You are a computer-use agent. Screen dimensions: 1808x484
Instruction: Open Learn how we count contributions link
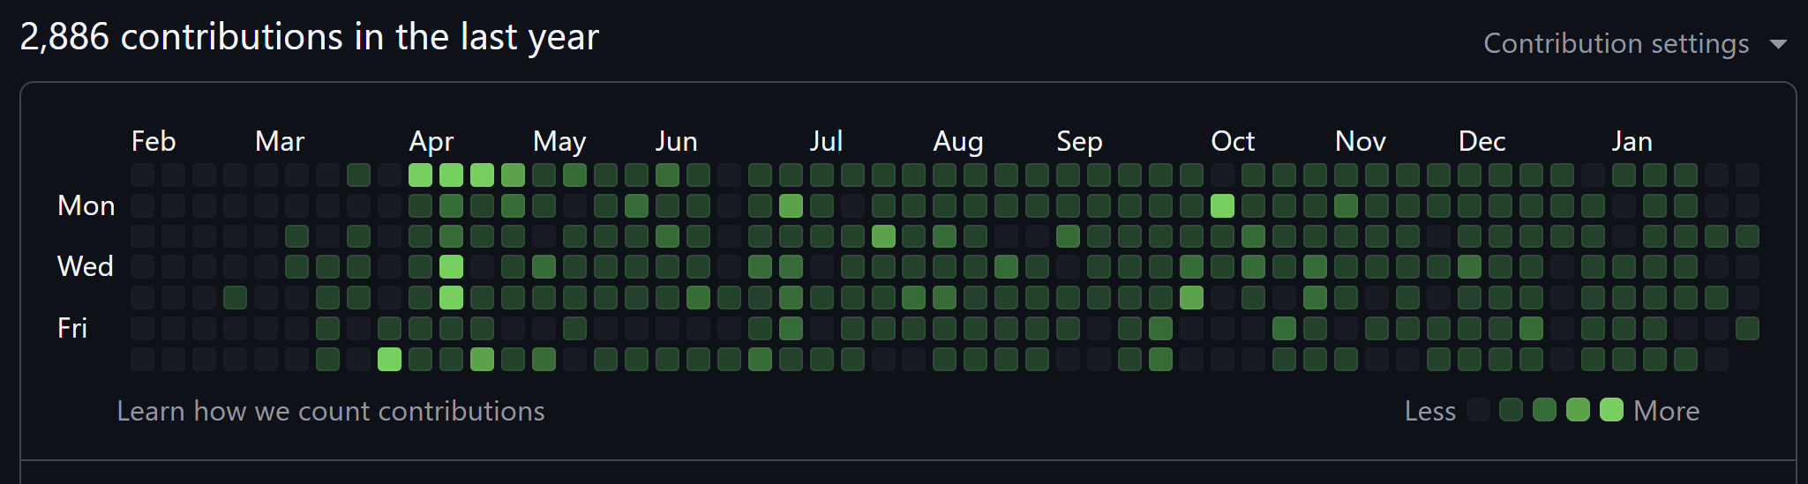click(x=331, y=411)
